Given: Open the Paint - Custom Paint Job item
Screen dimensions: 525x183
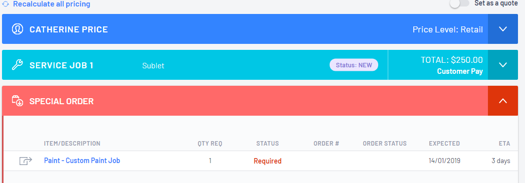Looking at the screenshot, I should pos(82,161).
